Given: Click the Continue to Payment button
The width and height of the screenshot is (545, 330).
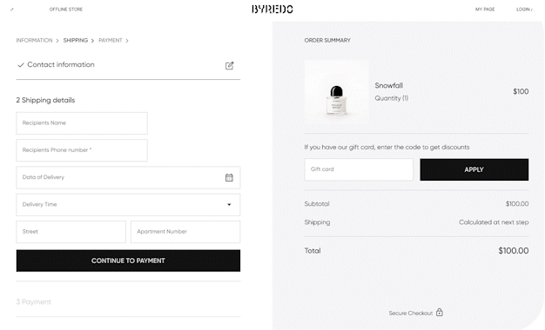Looking at the screenshot, I should click(128, 261).
